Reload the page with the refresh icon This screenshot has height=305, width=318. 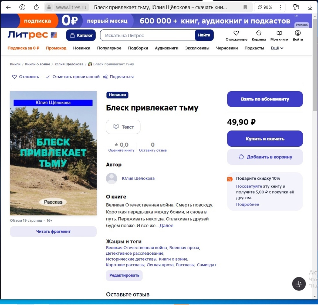pyautogui.click(x=36, y=7)
